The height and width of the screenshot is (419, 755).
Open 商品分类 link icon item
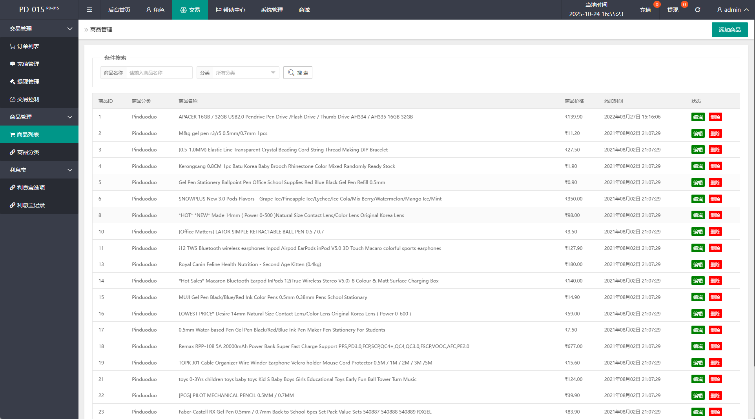[x=24, y=152]
